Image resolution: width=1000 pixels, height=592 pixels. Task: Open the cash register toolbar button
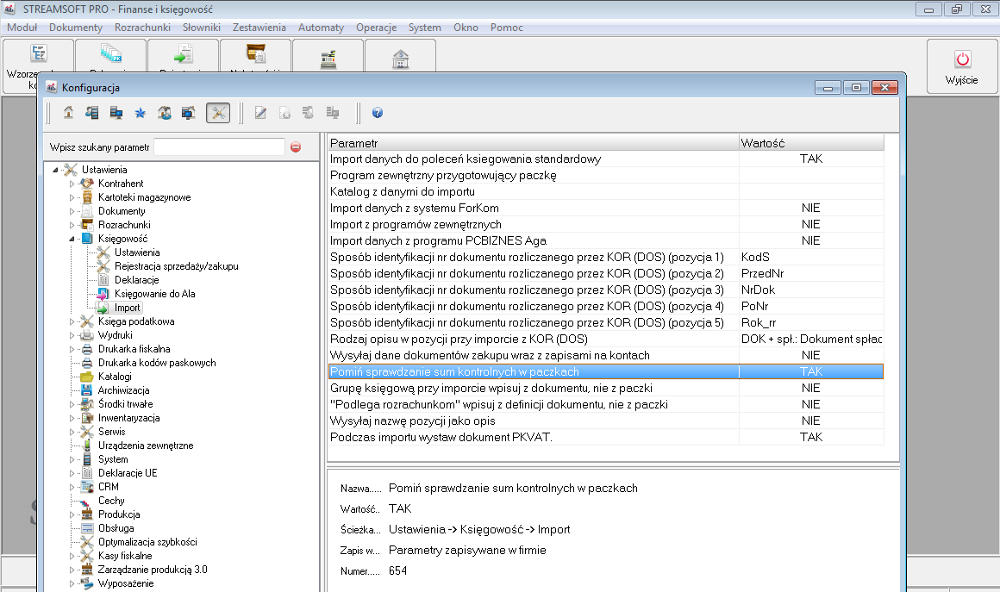[x=327, y=59]
